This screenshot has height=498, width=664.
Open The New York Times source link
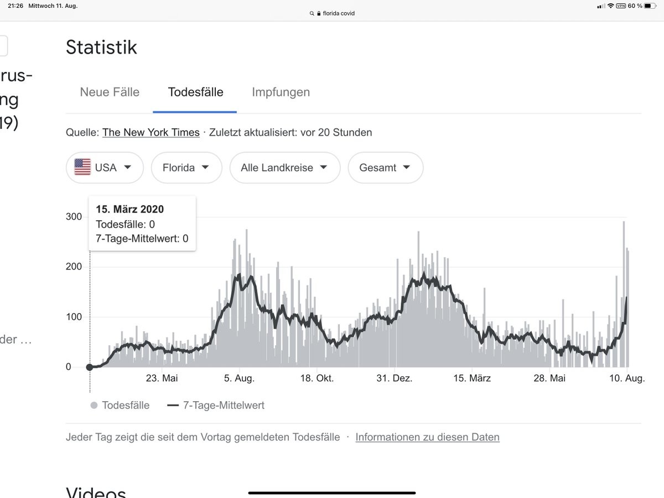click(151, 133)
